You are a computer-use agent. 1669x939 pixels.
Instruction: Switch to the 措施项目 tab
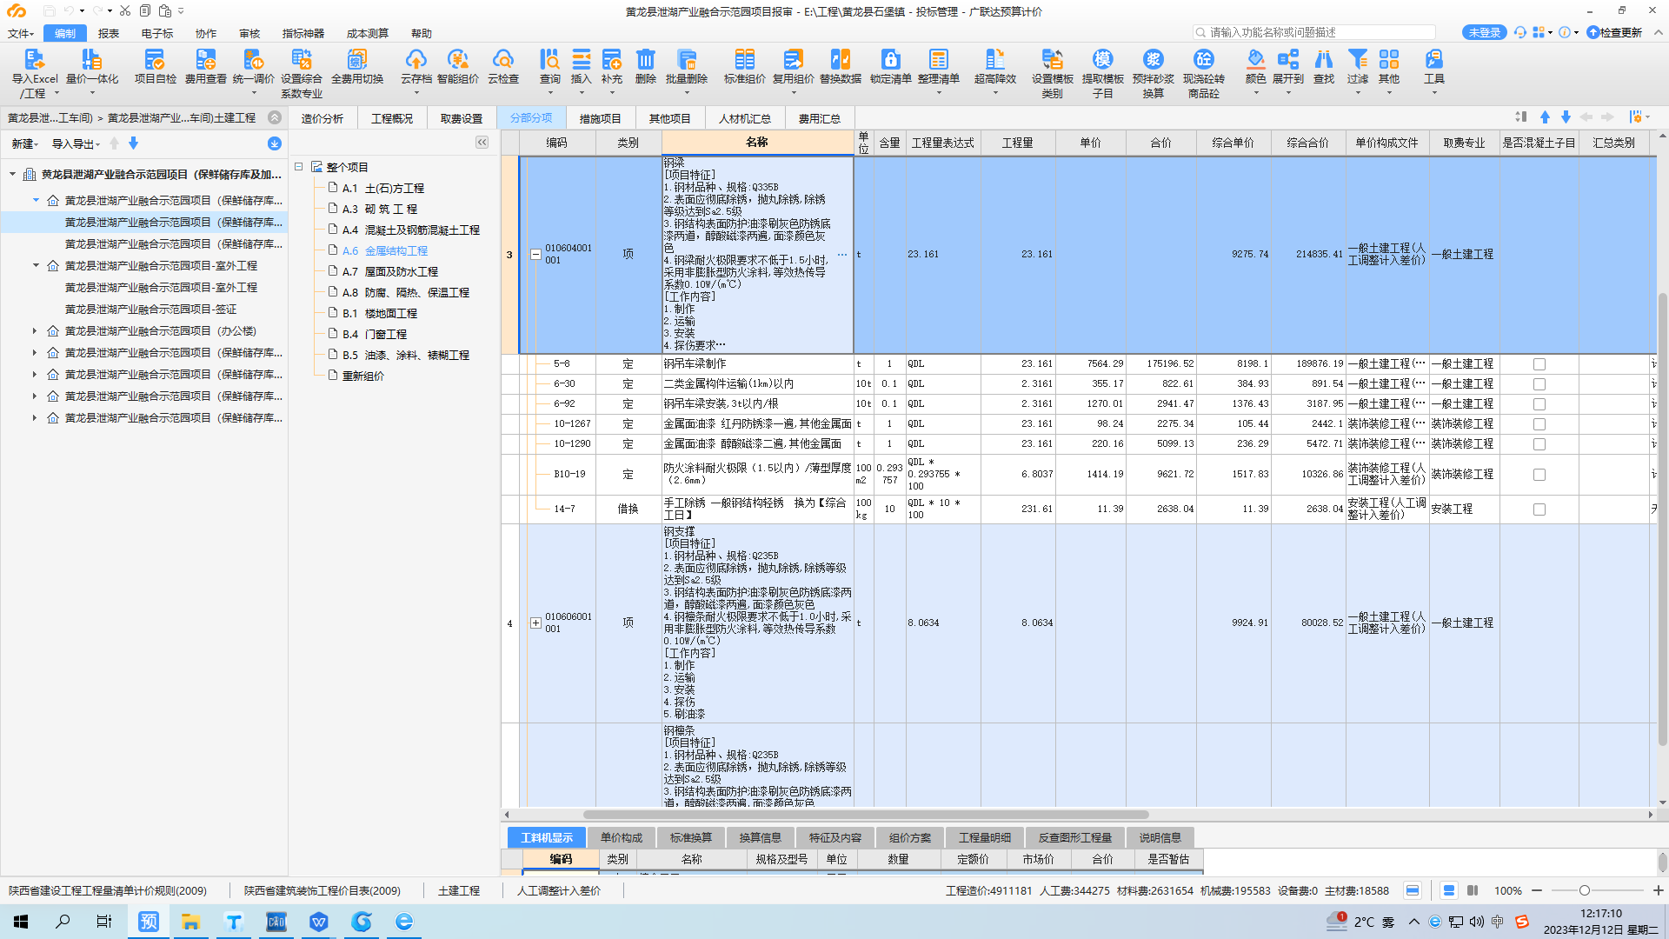(600, 118)
